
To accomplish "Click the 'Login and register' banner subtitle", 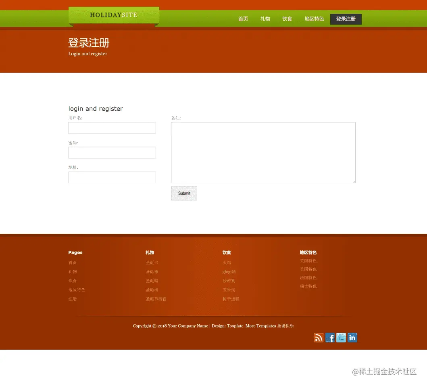I will pyautogui.click(x=87, y=54).
